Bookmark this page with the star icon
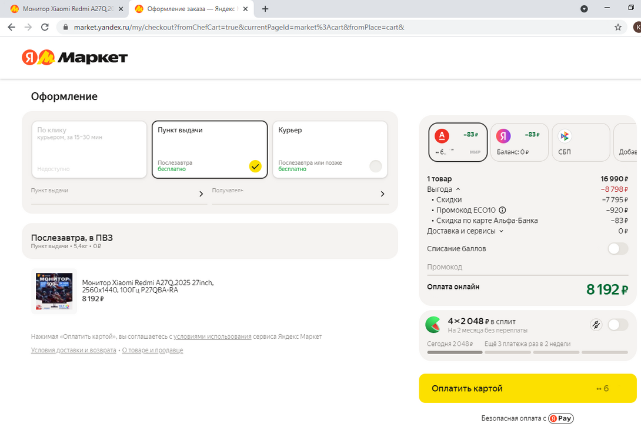Image resolution: width=641 pixels, height=430 pixels. pos(617,28)
